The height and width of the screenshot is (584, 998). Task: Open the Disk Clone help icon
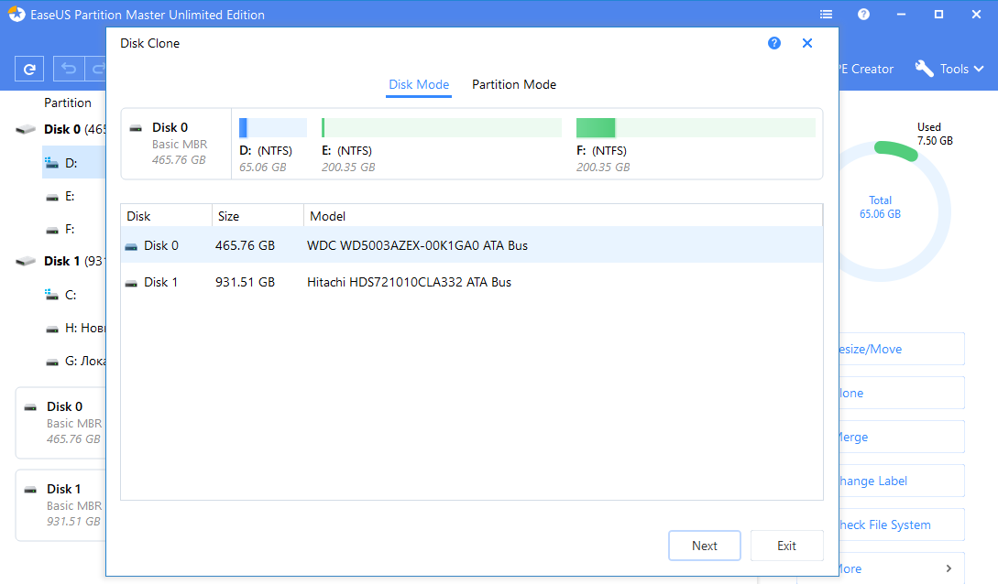[x=774, y=43]
